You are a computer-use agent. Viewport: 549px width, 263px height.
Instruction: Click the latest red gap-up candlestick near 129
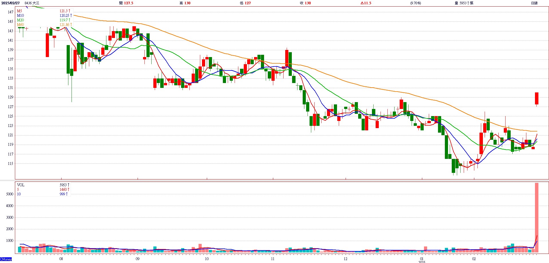click(x=537, y=98)
